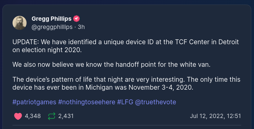The width and height of the screenshot is (254, 129).
Task: Open the #patriotgames hashtag
Action: pyautogui.click(x=34, y=102)
